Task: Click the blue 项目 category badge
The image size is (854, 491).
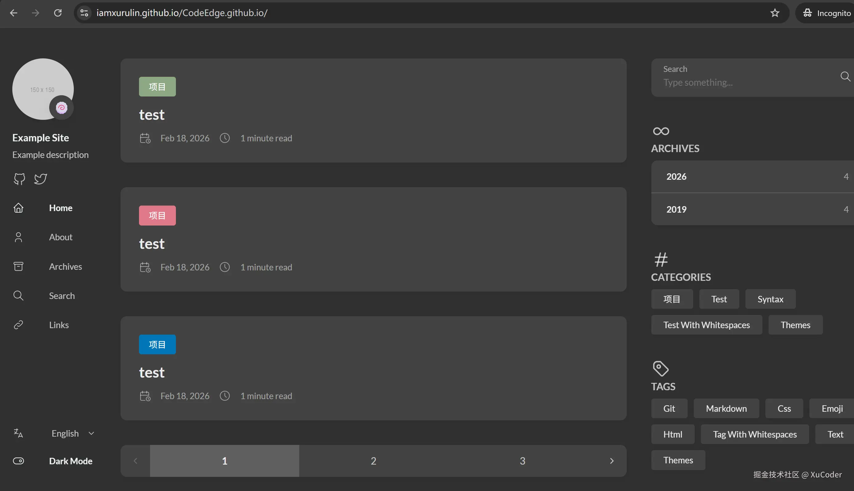Action: coord(157,344)
